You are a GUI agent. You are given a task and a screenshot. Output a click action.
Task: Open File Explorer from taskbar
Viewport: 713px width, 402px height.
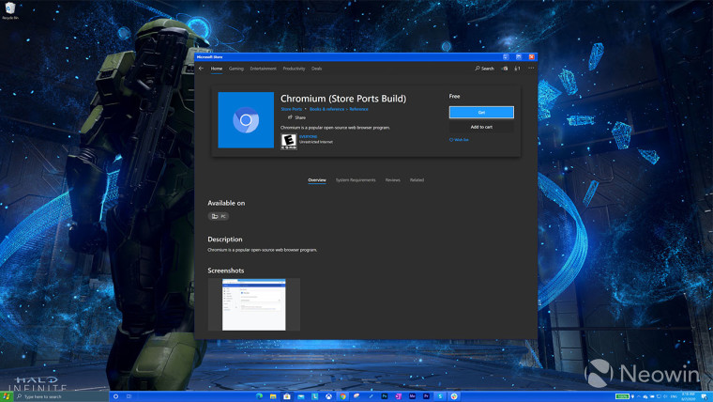tap(273, 396)
